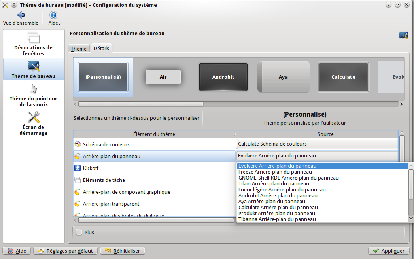Choose GNOME-Shell-KDE Arrière-plan du panneau
The height and width of the screenshot is (259, 414).
tap(322, 178)
